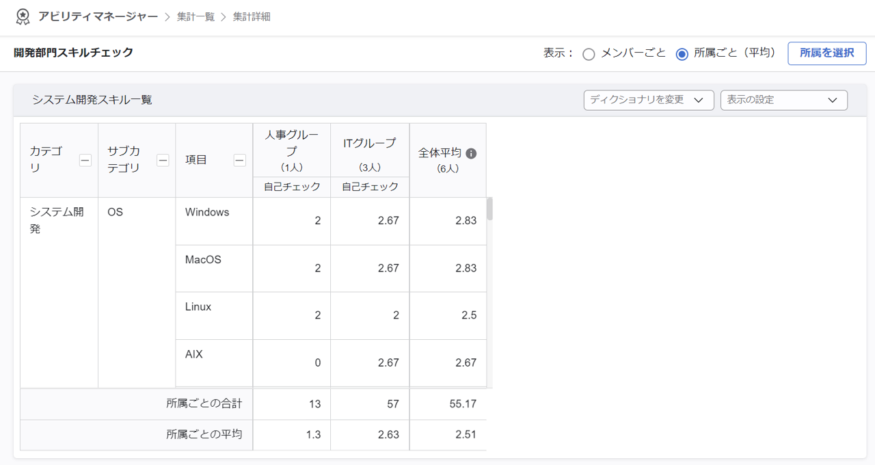Image resolution: width=875 pixels, height=465 pixels.
Task: Select the Windows item row
Action: pyautogui.click(x=207, y=213)
